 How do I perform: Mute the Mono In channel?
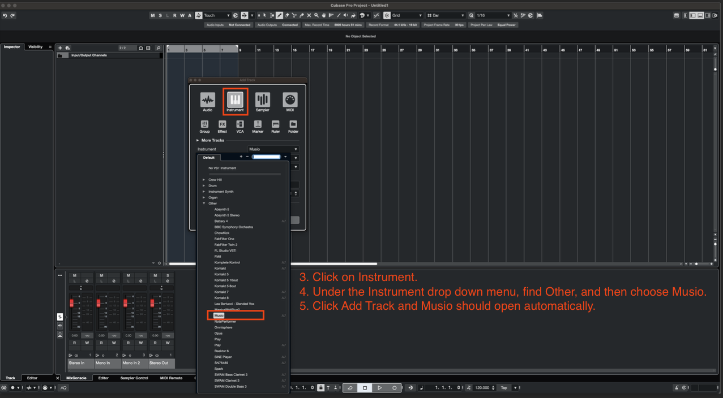[x=101, y=276]
